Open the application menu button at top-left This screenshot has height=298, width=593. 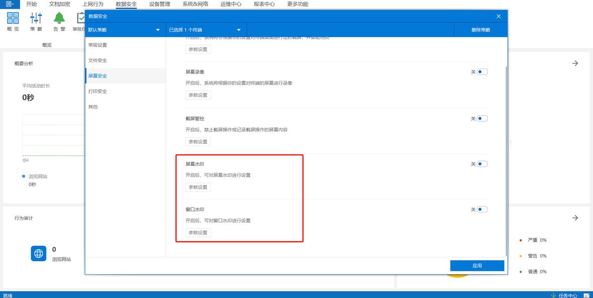pyautogui.click(x=10, y=4)
